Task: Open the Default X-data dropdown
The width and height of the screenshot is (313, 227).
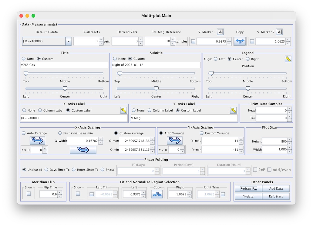Action: 69,41
